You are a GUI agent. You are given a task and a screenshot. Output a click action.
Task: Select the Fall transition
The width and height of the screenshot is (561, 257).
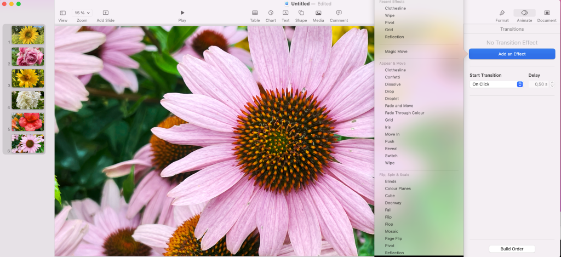pyautogui.click(x=388, y=210)
